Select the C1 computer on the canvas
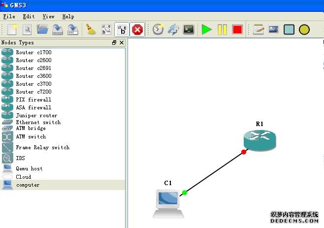Viewport: 324px width, 228px height. [x=168, y=203]
